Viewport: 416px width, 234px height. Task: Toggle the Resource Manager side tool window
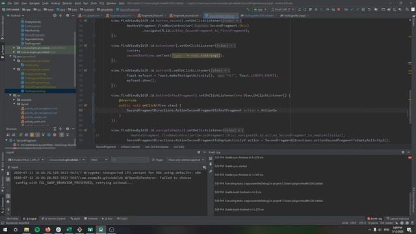click(3, 28)
